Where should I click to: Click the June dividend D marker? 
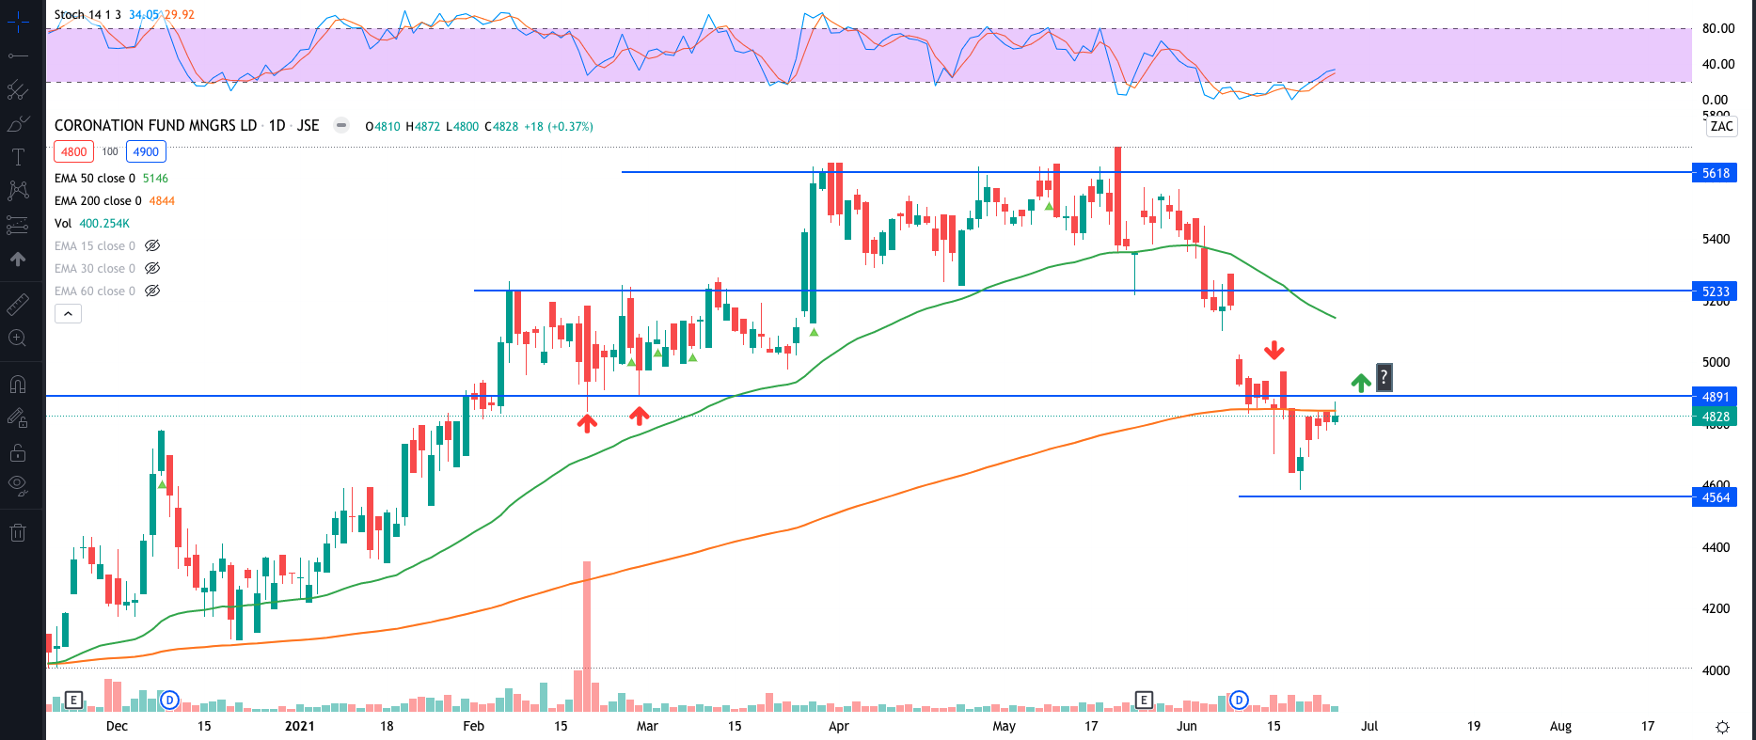pyautogui.click(x=1239, y=700)
